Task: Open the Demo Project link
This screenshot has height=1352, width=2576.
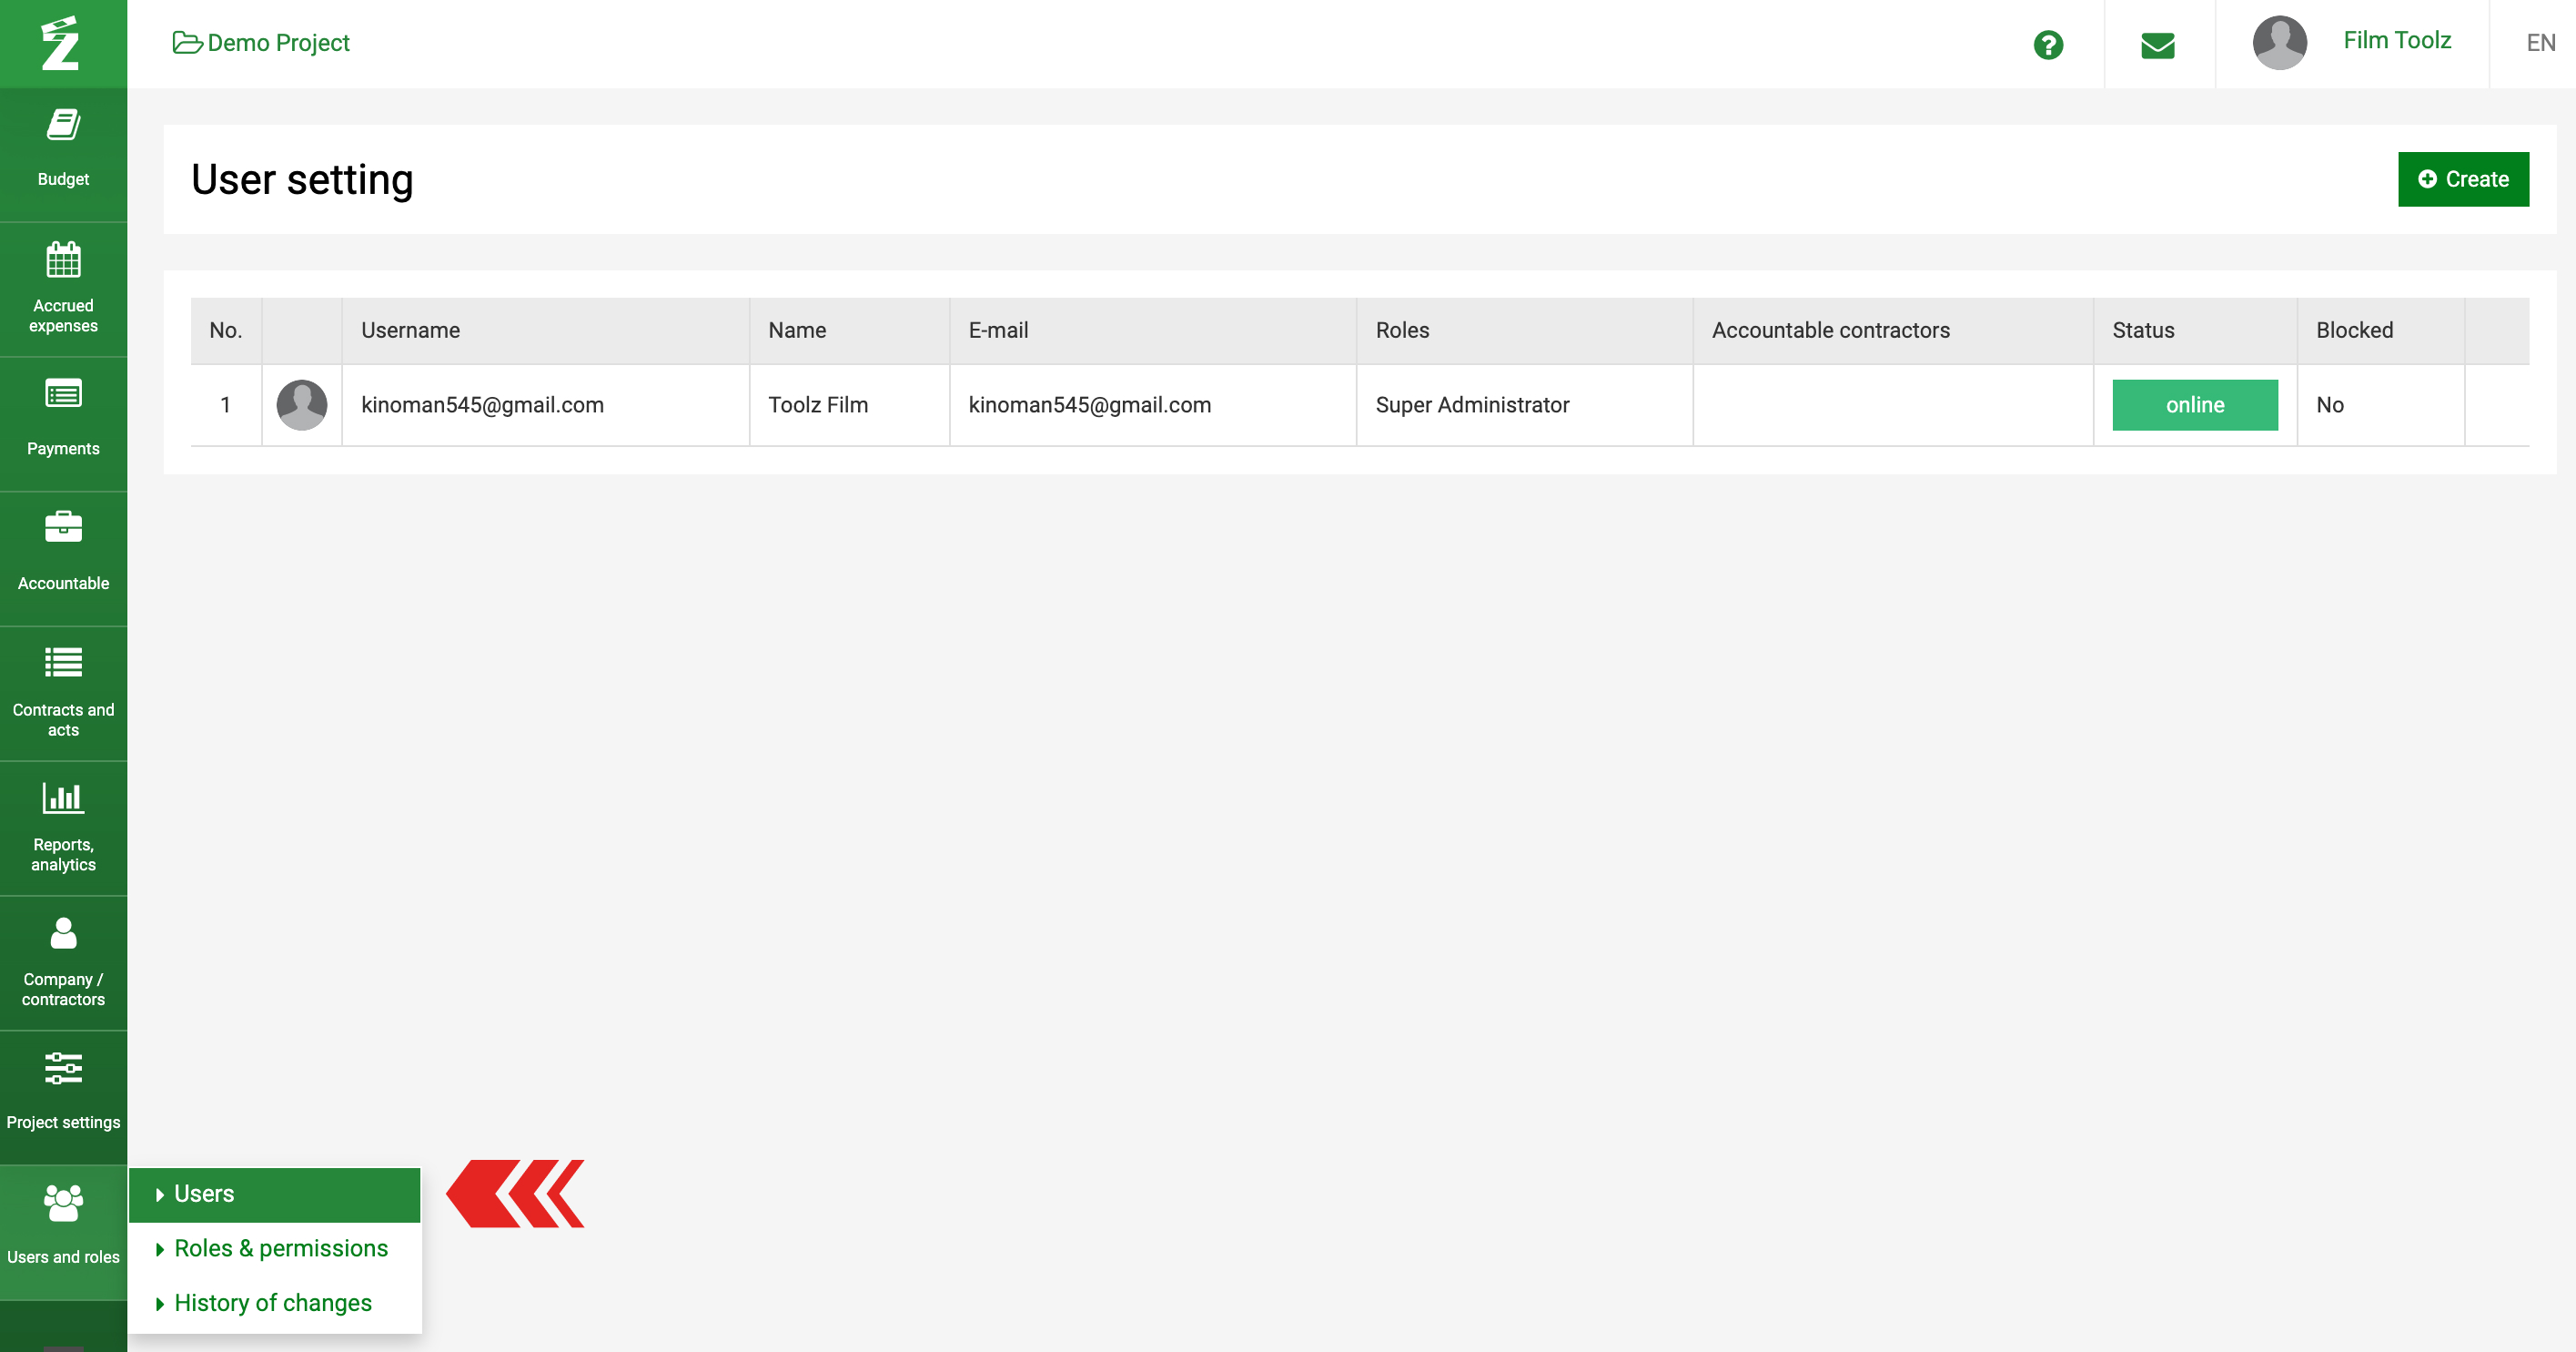Action: 261,43
